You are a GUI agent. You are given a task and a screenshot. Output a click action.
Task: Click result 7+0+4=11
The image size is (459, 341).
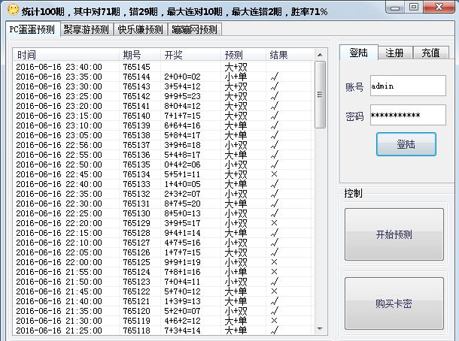(x=182, y=282)
